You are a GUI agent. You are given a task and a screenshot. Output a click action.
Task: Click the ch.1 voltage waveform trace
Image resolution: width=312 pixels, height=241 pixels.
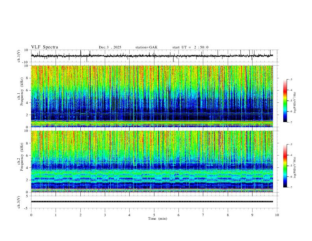(152, 56)
